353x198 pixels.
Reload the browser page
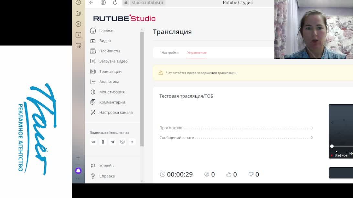(x=115, y=3)
